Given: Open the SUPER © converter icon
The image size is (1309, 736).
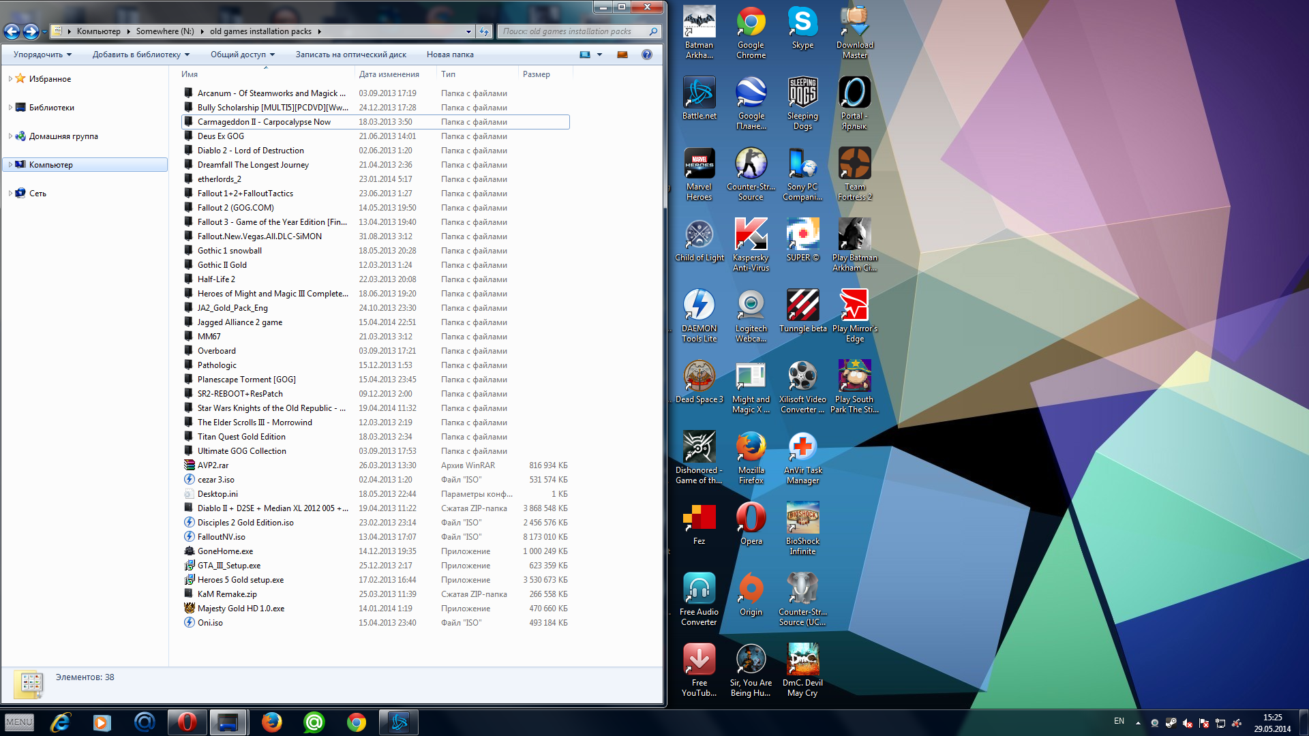Looking at the screenshot, I should [802, 240].
